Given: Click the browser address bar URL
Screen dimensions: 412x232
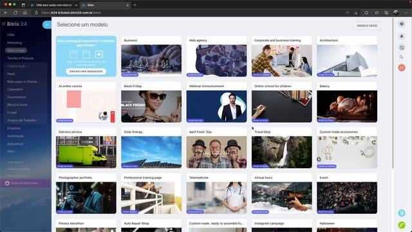Looking at the screenshot, I should (71, 13).
